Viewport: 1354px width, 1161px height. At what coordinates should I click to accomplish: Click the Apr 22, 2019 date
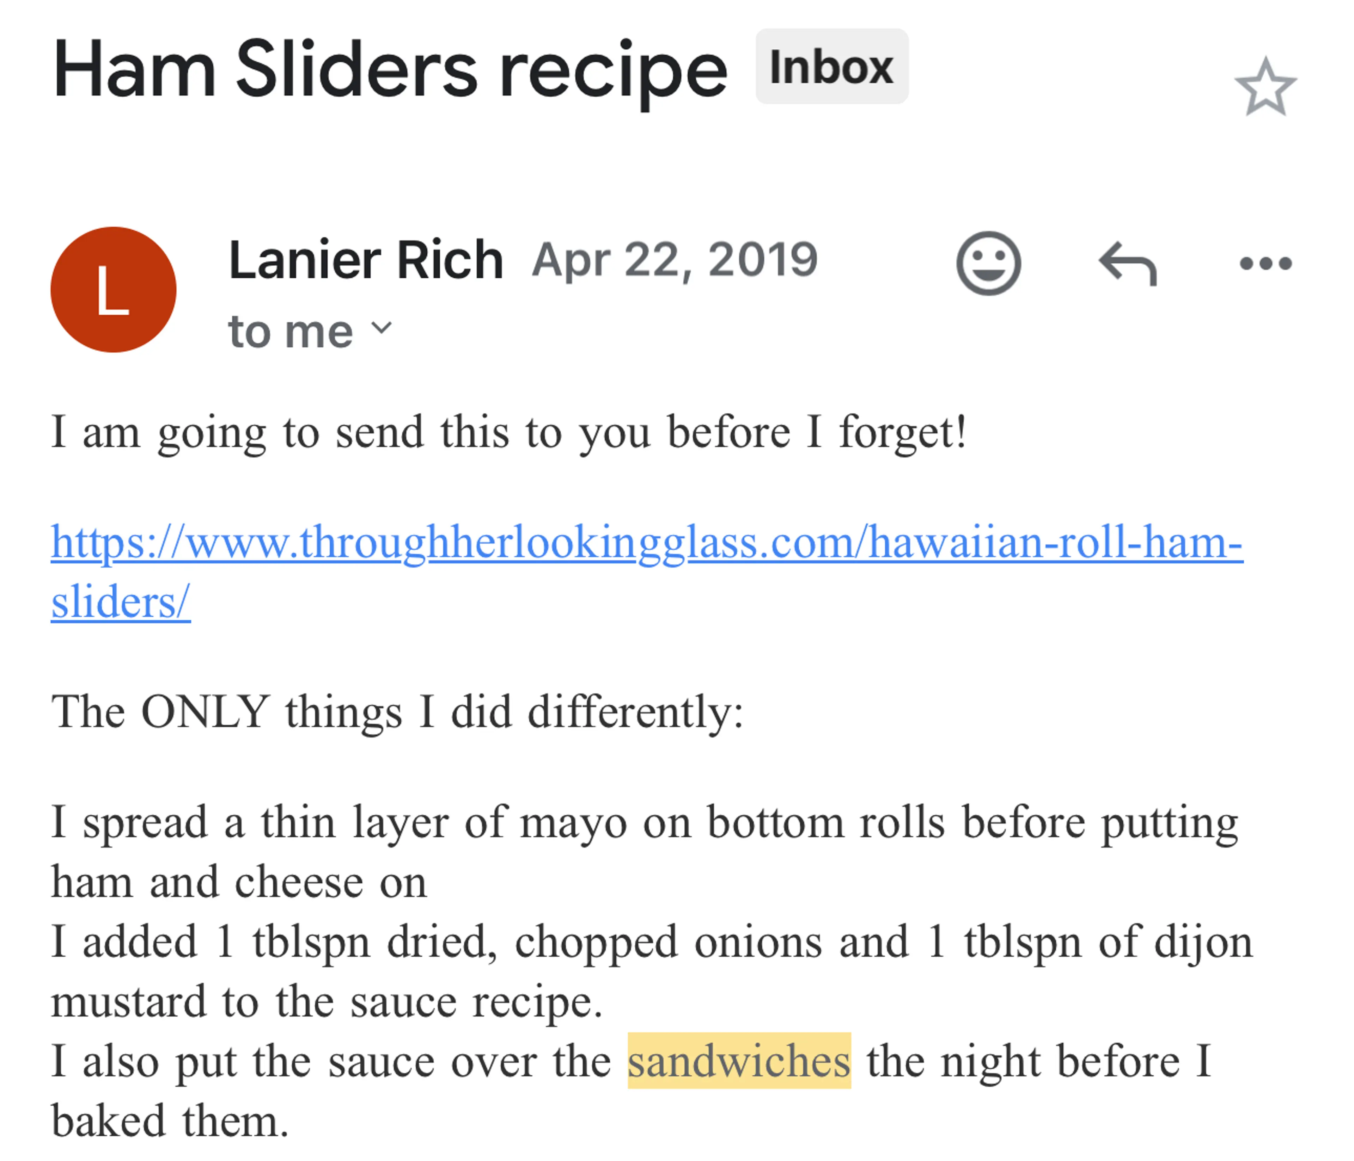click(x=675, y=260)
